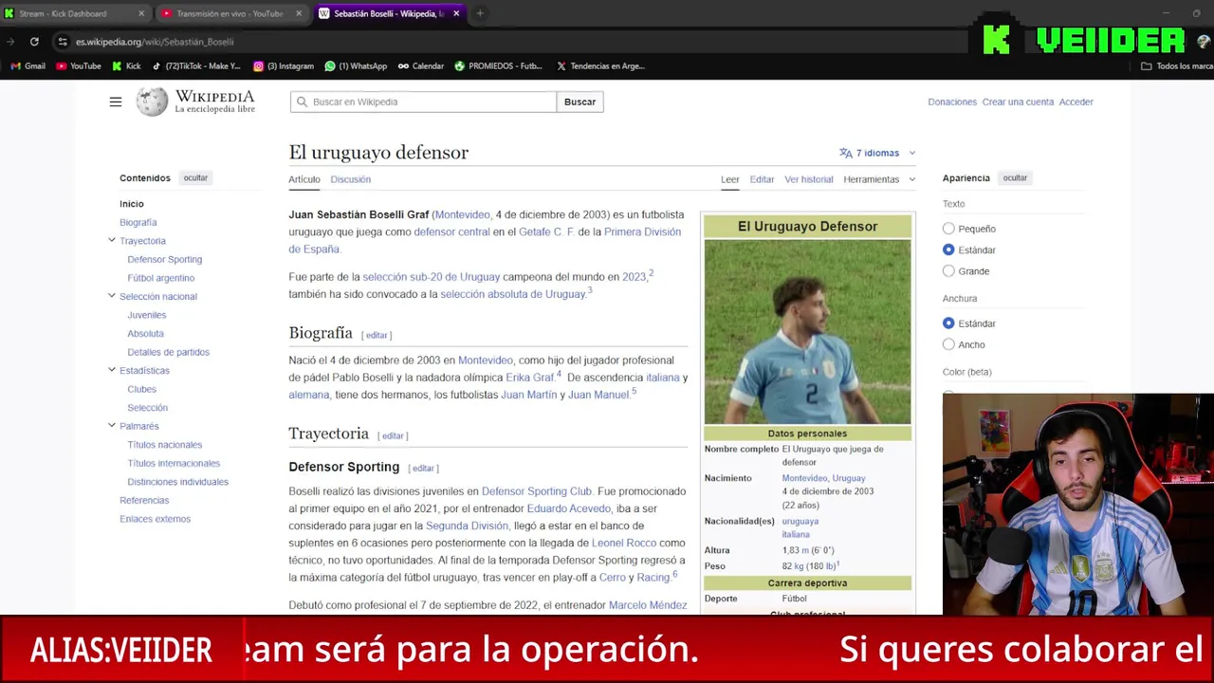Go to Detalles de partidos in contents

pyautogui.click(x=168, y=352)
